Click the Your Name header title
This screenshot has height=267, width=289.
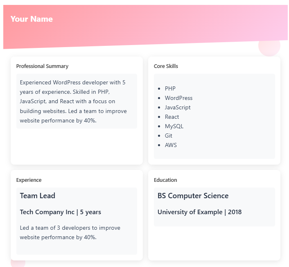[x=32, y=19]
